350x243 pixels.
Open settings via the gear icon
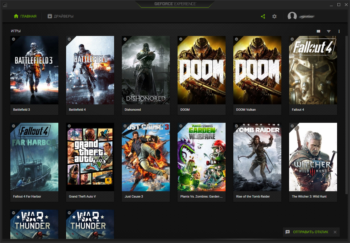point(274,16)
